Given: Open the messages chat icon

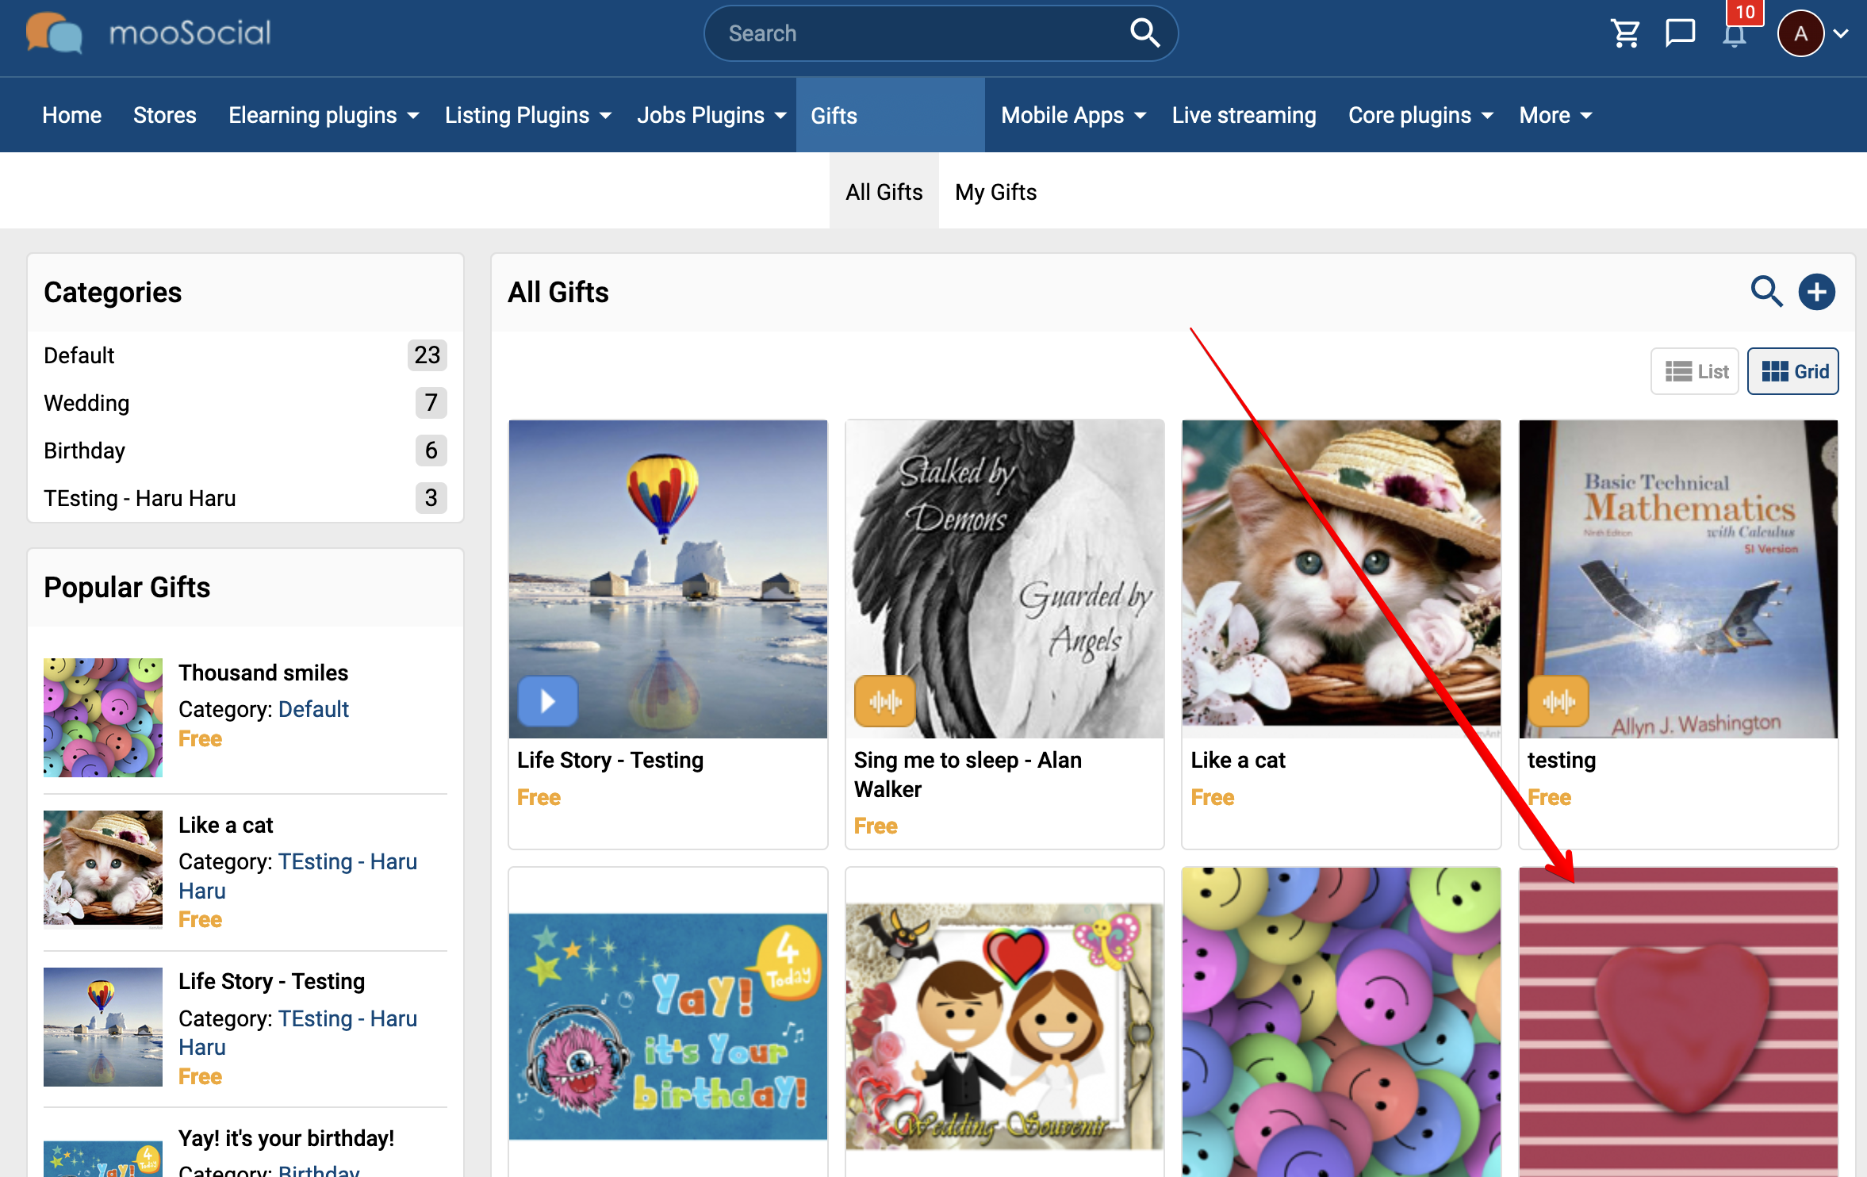Looking at the screenshot, I should click(1680, 33).
